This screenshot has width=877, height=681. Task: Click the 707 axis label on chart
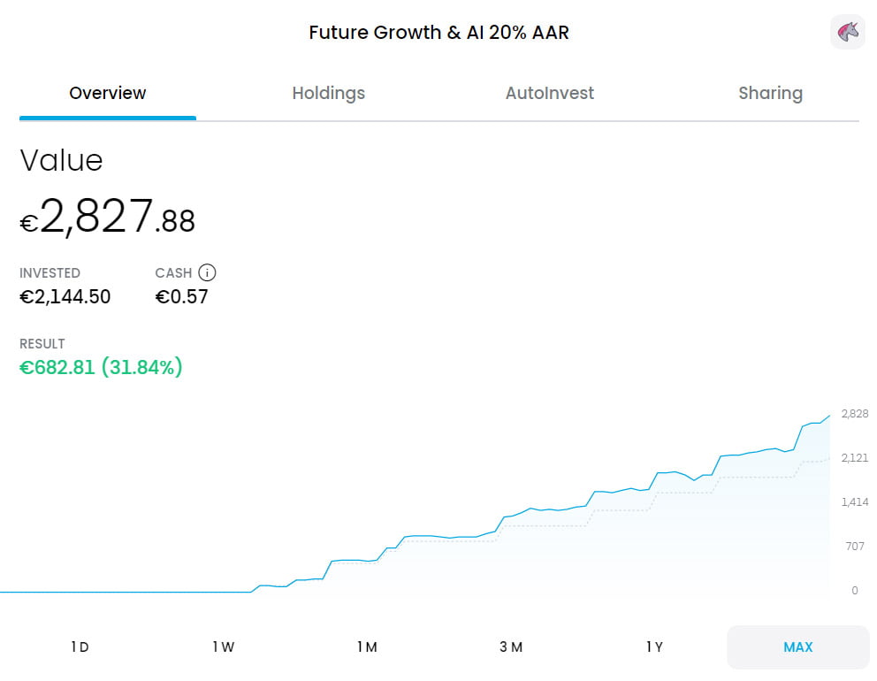[x=854, y=547]
